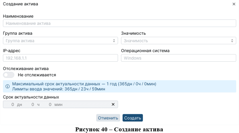Click the Создать button
Screen dimensions: 239x133
[x=133, y=118]
